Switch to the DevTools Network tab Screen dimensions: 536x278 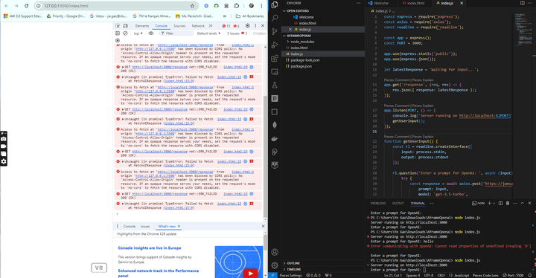(198, 26)
